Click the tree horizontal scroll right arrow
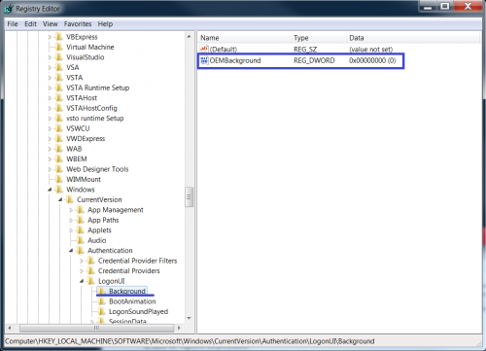Screen dimensions: 486x351 click(179, 328)
